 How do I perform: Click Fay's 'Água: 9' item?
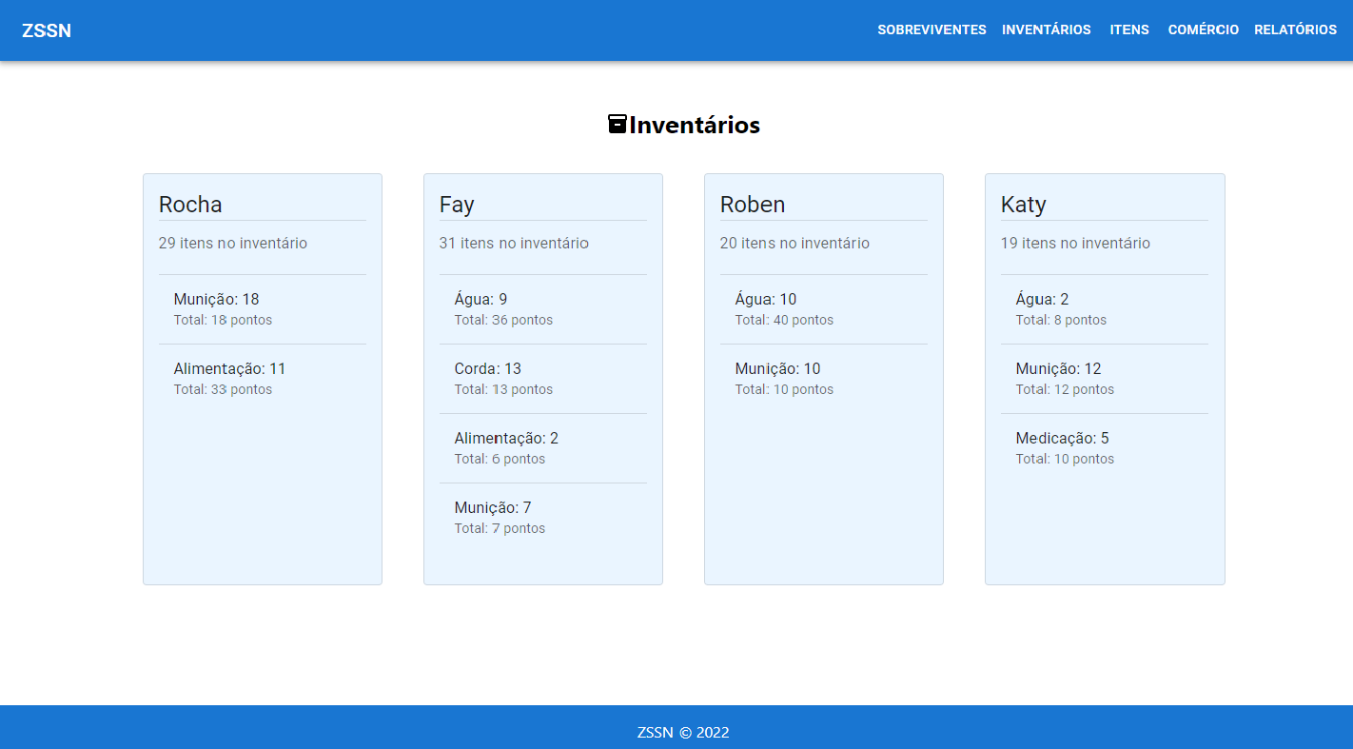(480, 299)
